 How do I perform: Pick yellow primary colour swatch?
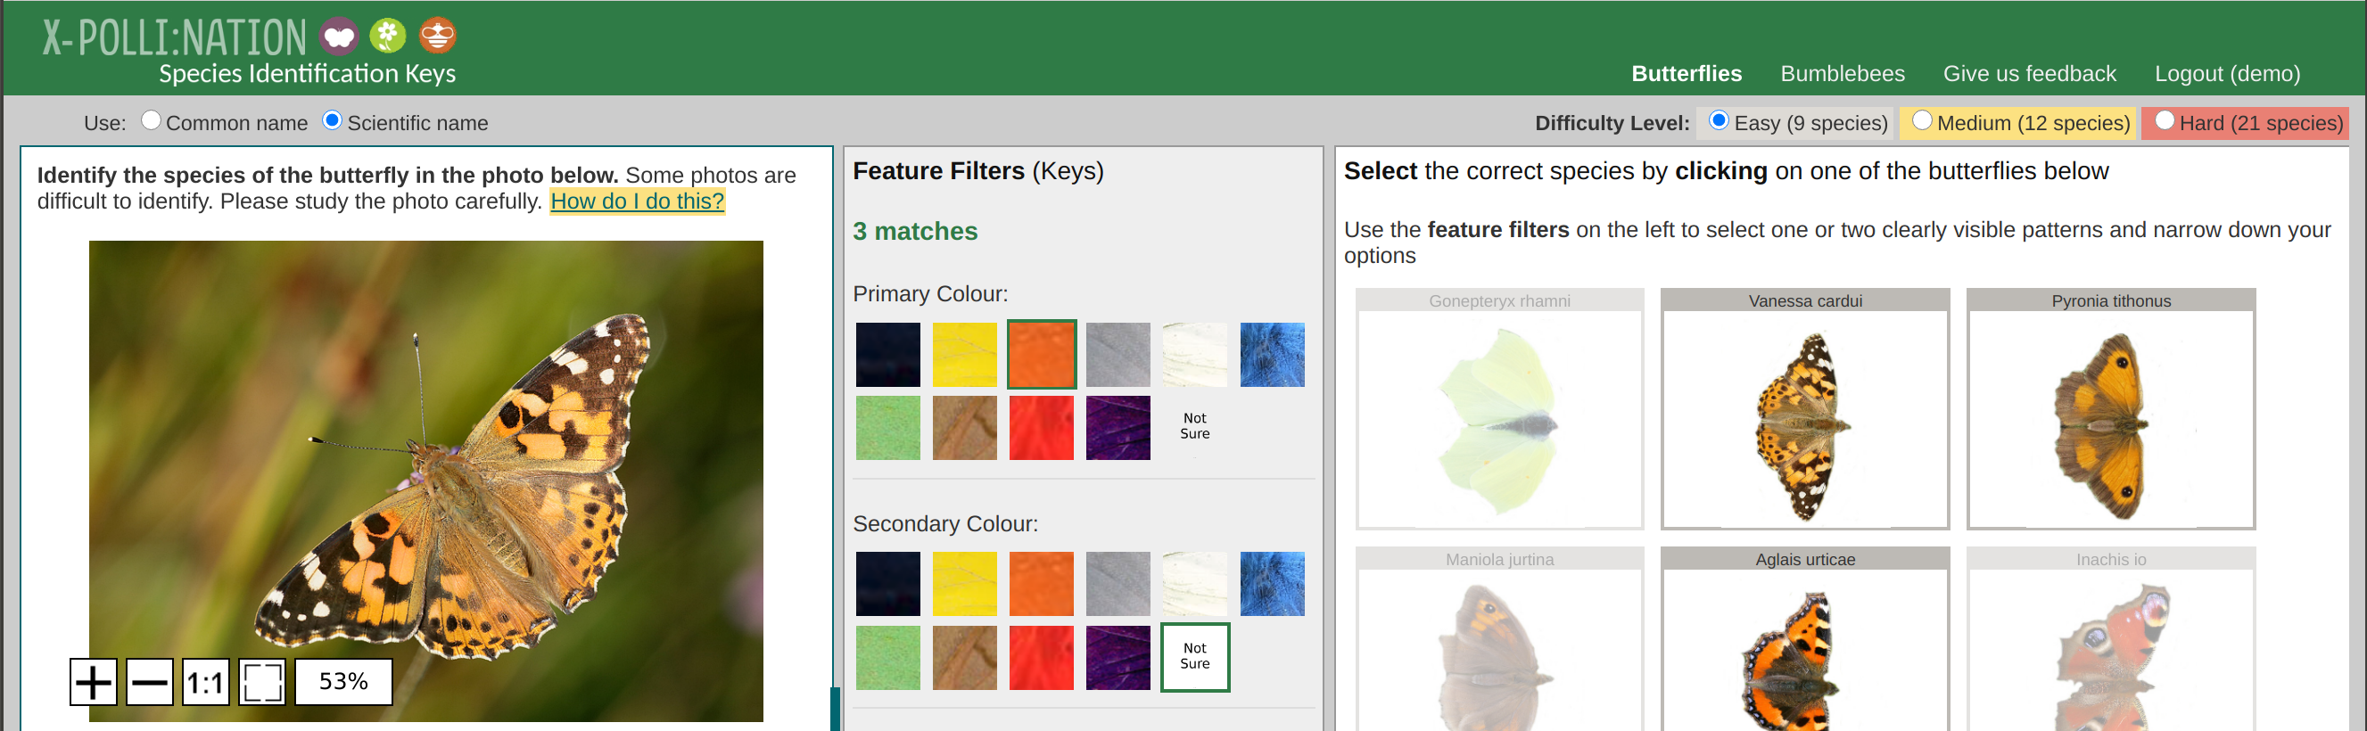coord(965,355)
